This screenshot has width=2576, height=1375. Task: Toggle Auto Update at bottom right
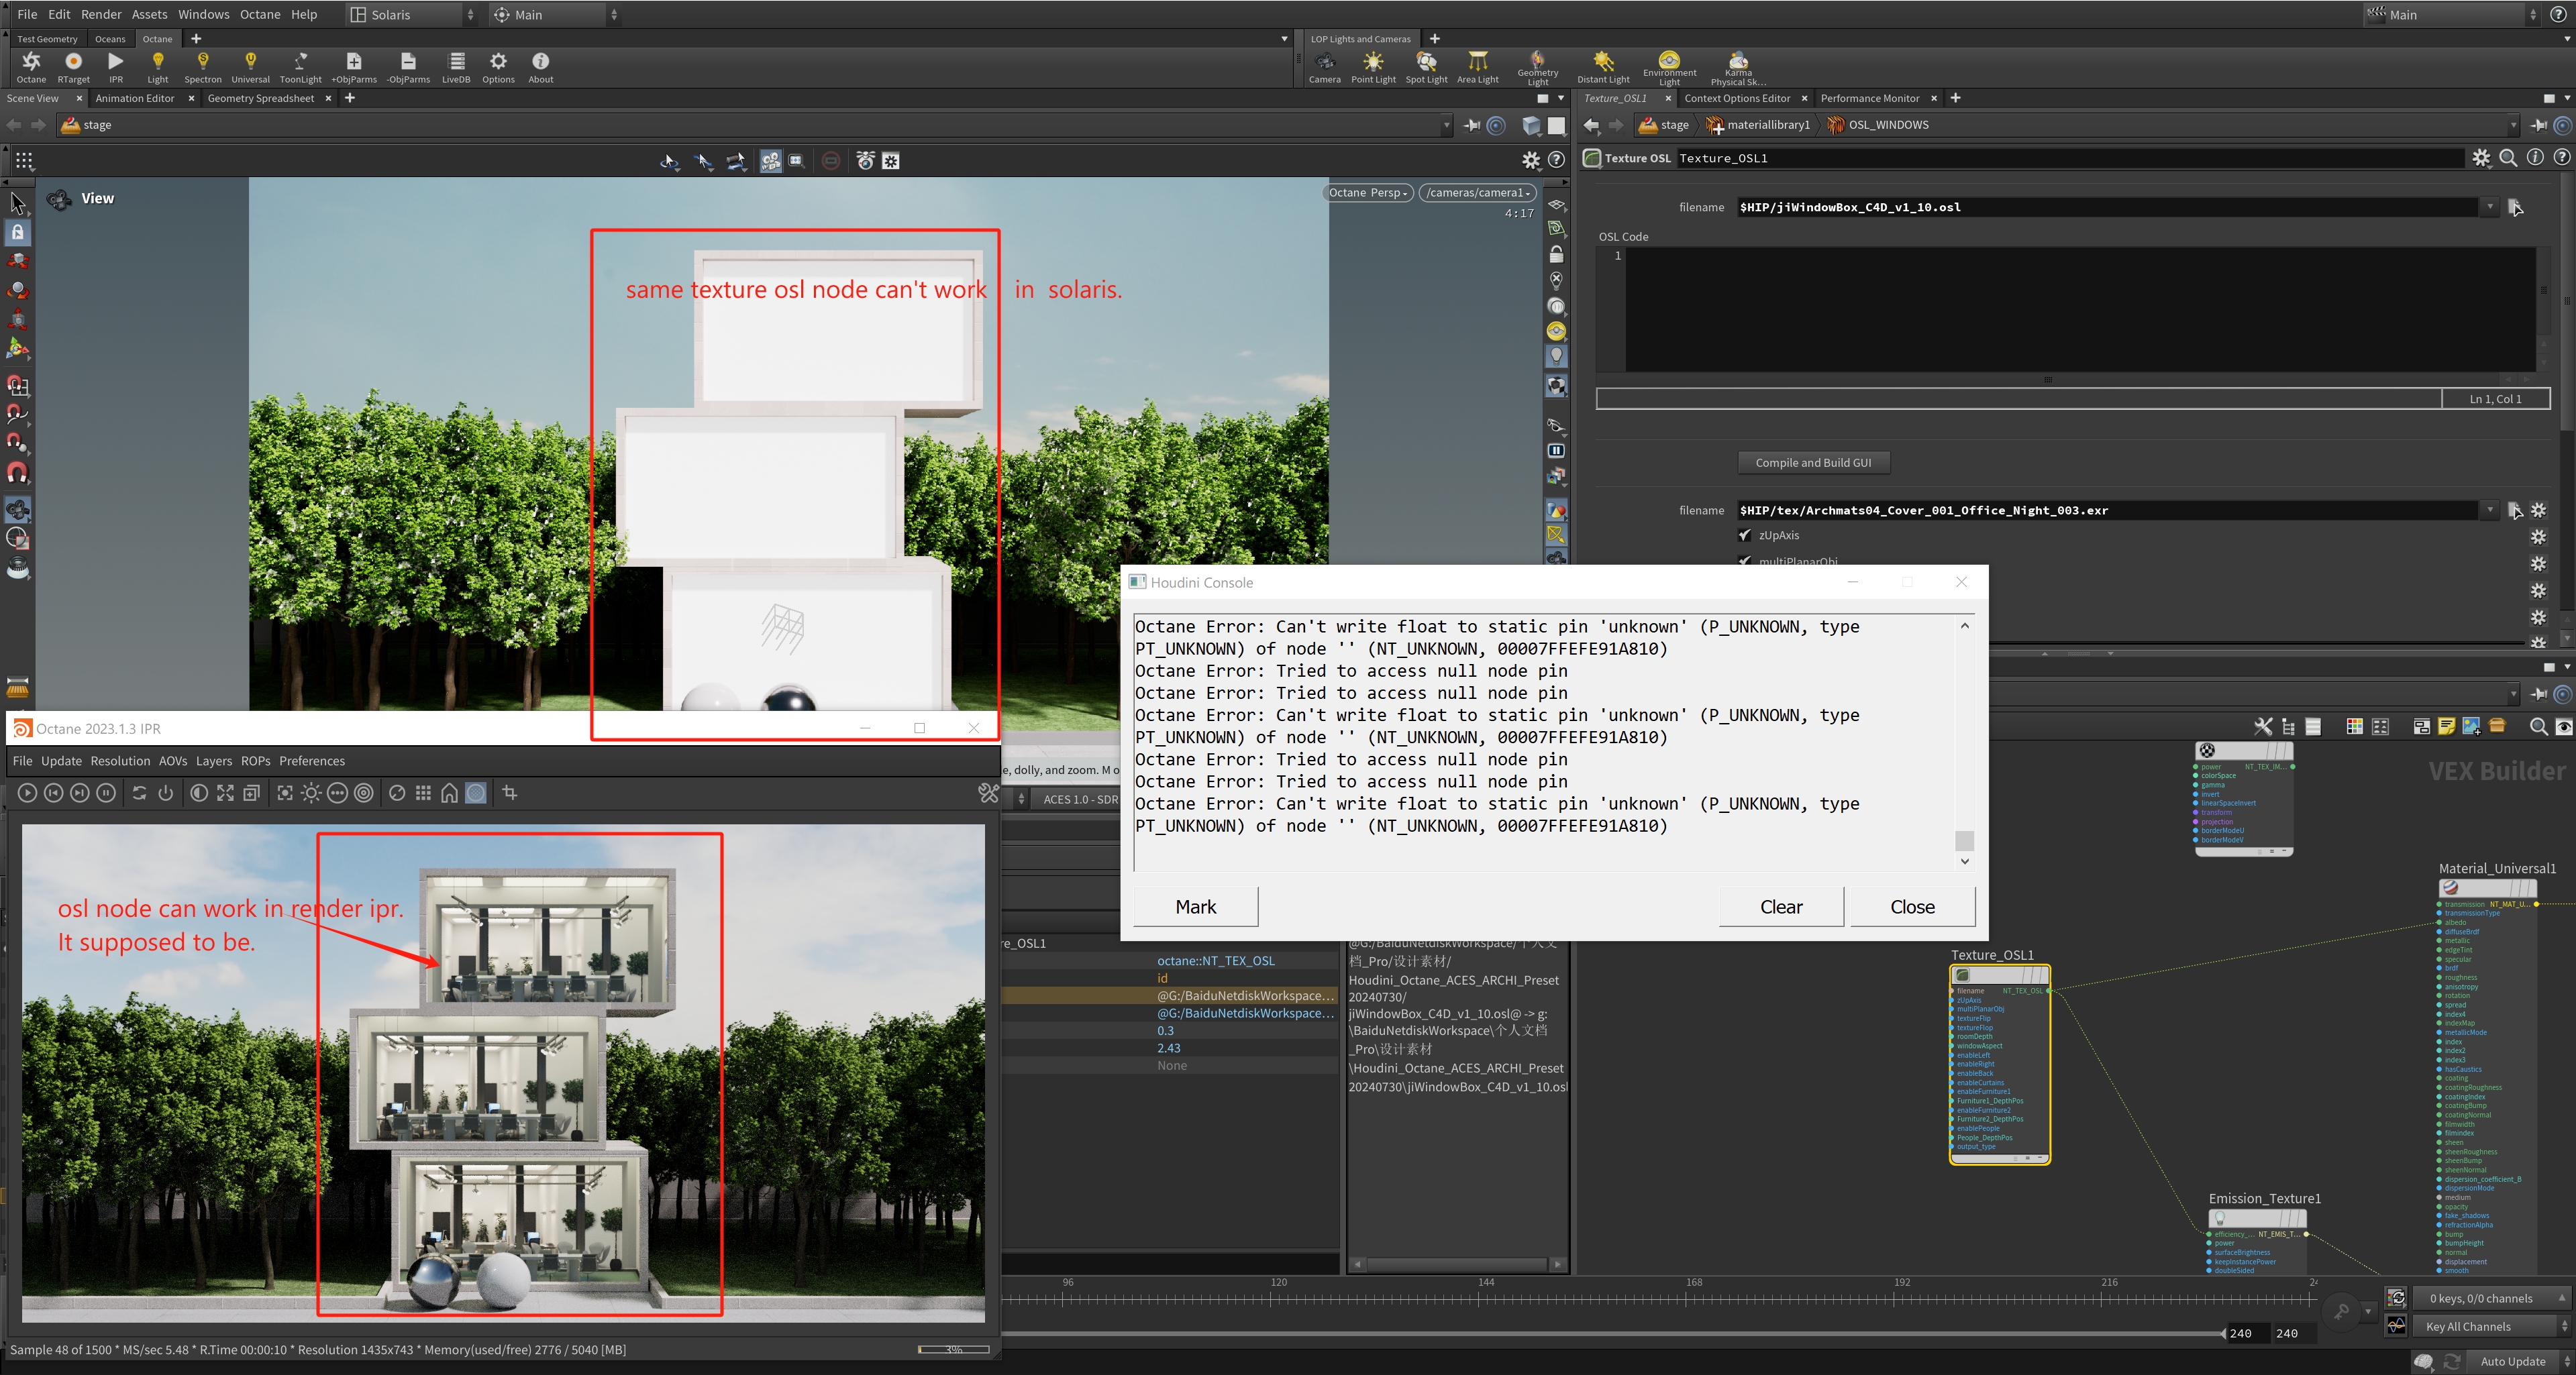[x=2512, y=1361]
